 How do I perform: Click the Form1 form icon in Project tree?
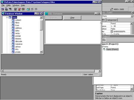(x=104, y=49)
